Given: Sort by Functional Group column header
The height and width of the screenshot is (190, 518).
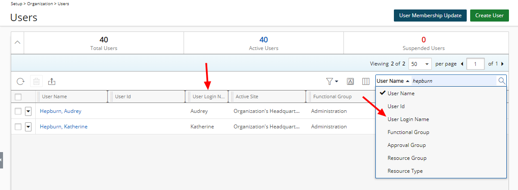Looking at the screenshot, I should pos(332,97).
